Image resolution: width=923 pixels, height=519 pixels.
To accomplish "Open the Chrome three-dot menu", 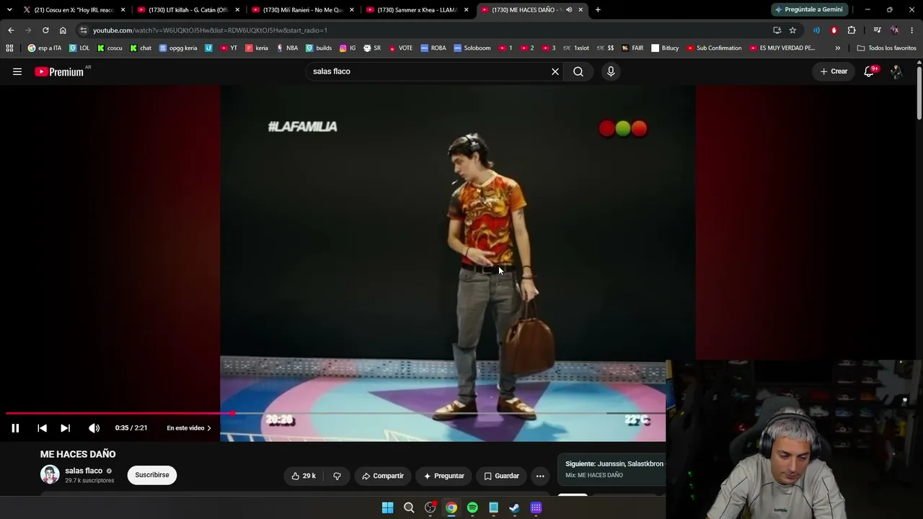I will (x=912, y=30).
